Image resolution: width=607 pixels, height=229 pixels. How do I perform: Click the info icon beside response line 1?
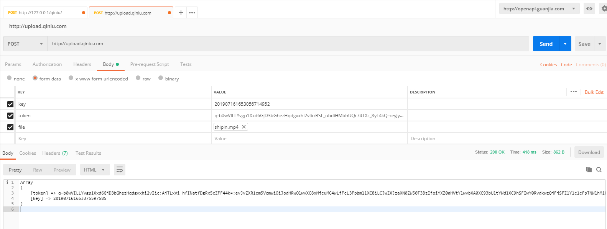(7, 182)
